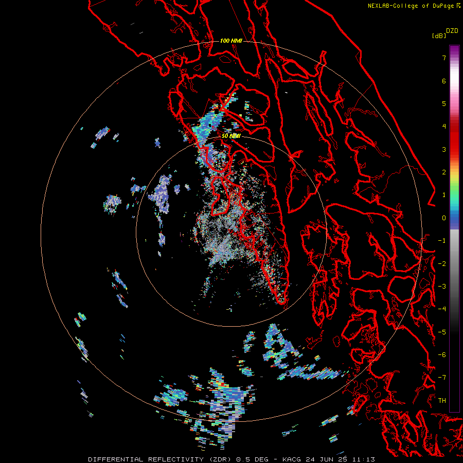This screenshot has width=463, height=463.
Task: Select the 3 tick label on the scale
Action: coord(444,149)
